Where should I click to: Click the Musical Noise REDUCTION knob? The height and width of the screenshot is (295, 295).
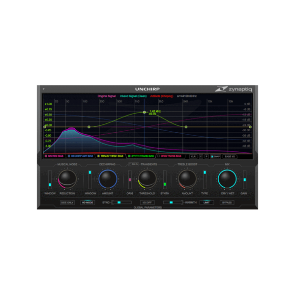pyautogui.click(x=67, y=179)
